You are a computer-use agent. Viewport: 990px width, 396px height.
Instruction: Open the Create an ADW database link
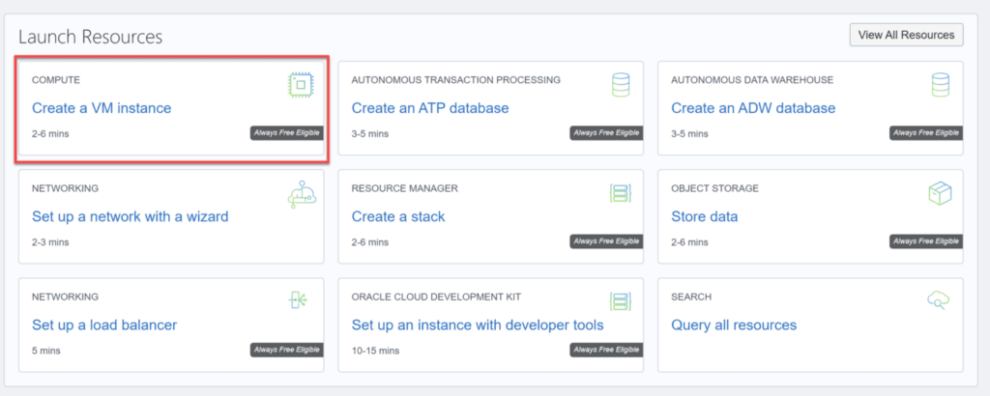point(752,108)
